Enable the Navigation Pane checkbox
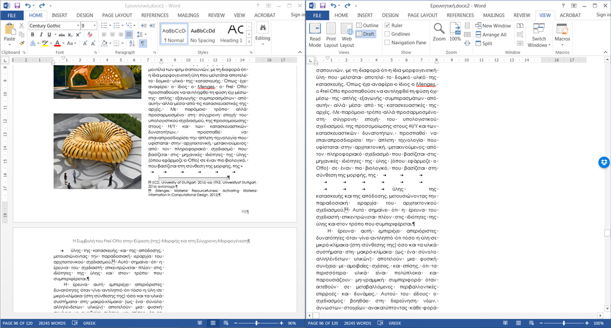 387,42
